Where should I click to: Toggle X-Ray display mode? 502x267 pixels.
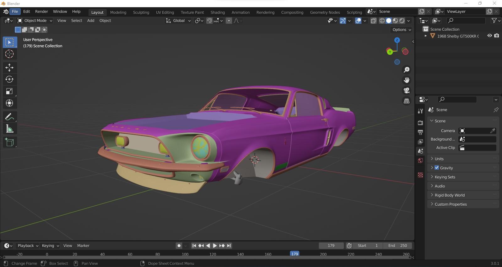(374, 21)
